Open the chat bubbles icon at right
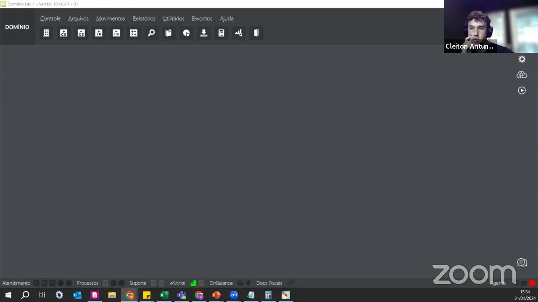The width and height of the screenshot is (538, 302). (522, 263)
